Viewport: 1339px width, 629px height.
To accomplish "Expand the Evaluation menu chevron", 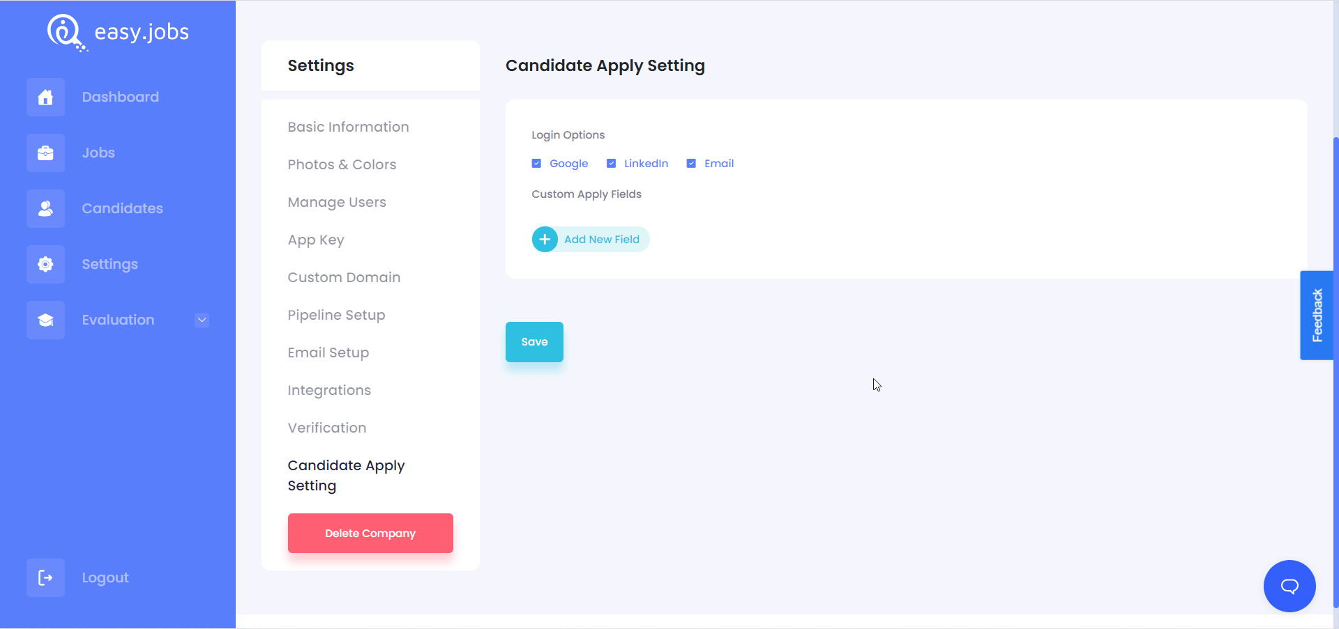I will click(x=202, y=320).
